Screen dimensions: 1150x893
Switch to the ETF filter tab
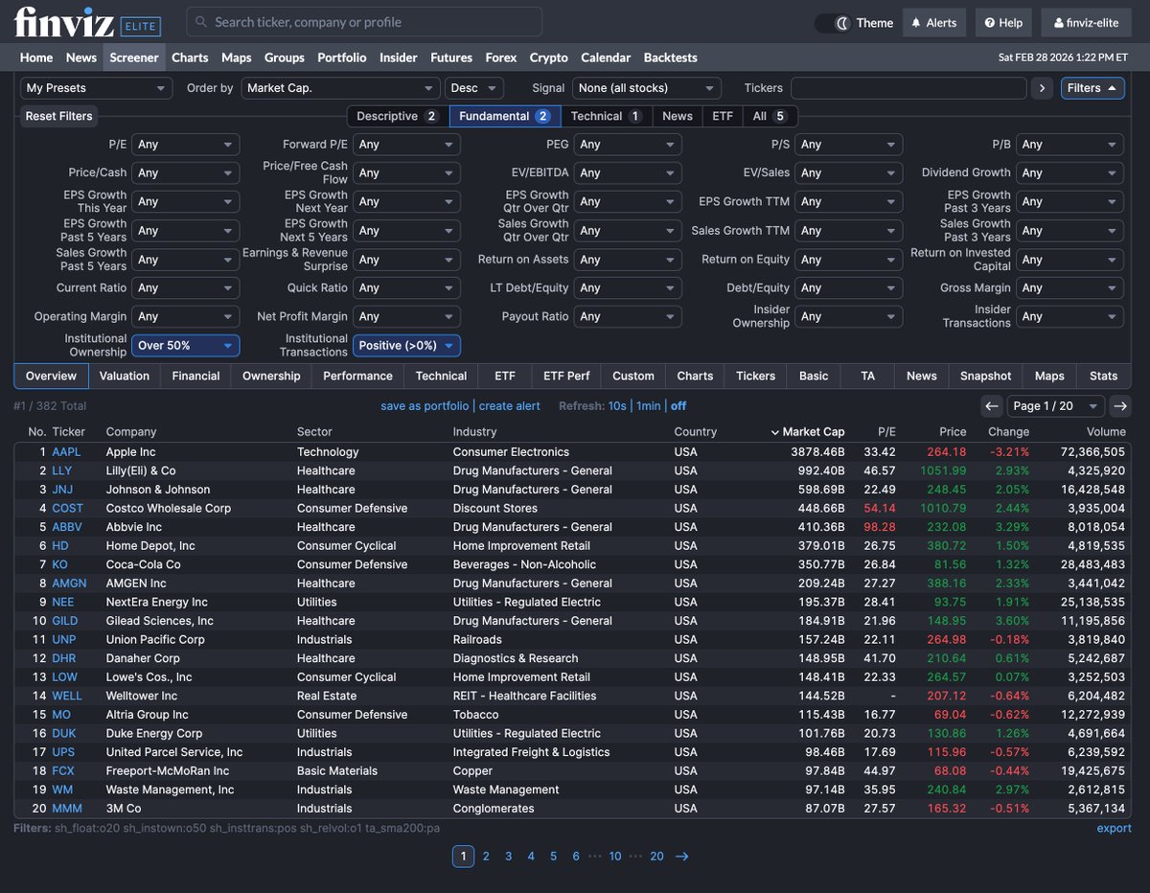click(722, 116)
